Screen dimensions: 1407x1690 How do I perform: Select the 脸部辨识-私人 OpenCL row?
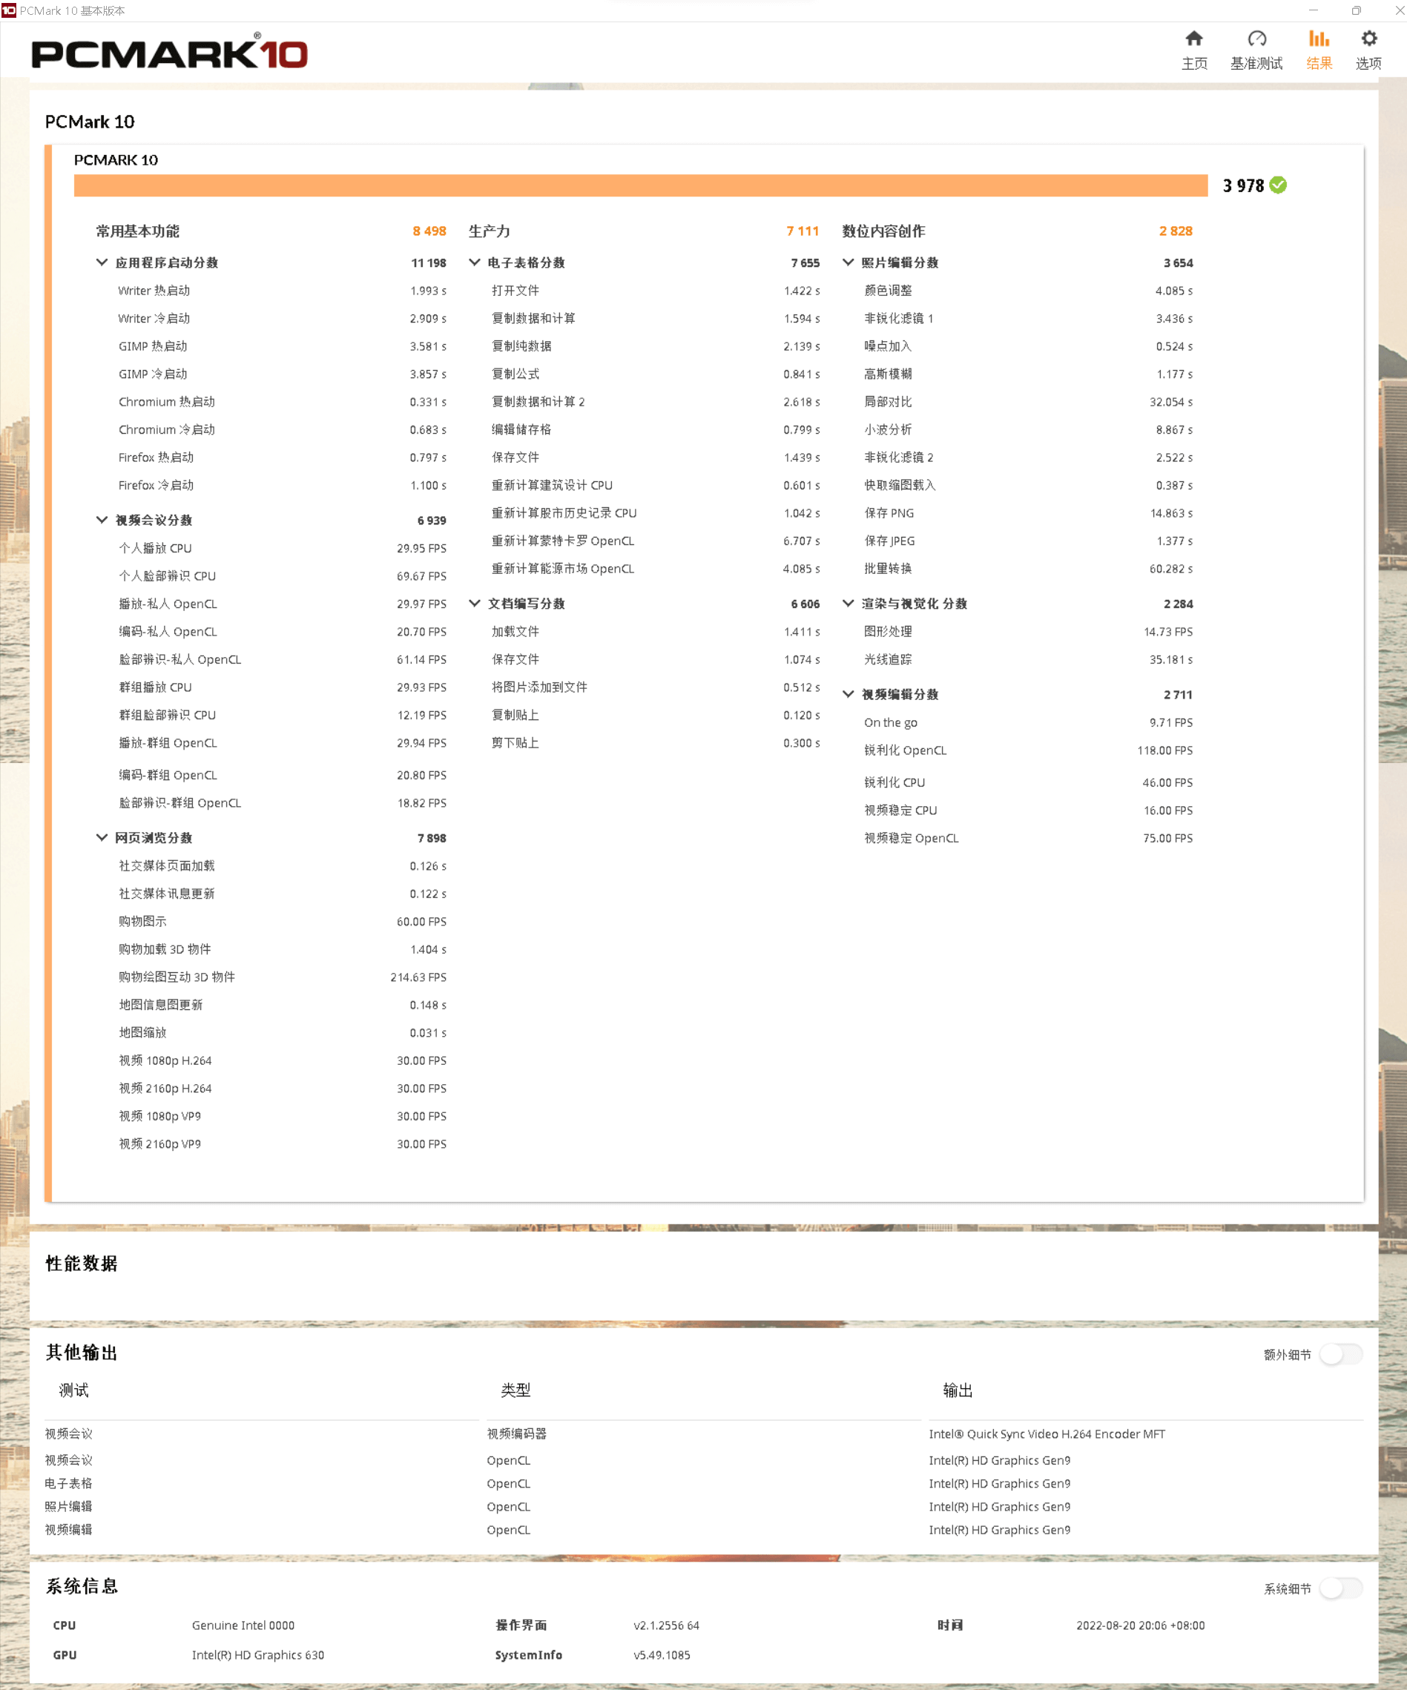(282, 659)
